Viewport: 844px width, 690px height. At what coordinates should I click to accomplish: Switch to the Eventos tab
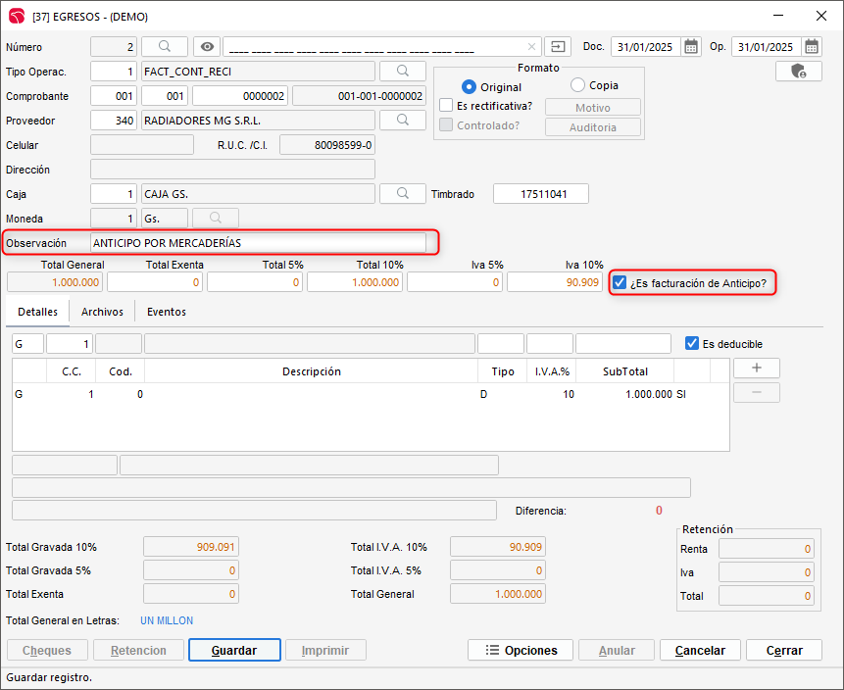point(166,312)
